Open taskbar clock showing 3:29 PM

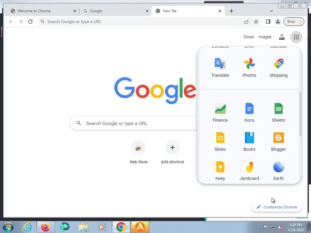(x=296, y=227)
